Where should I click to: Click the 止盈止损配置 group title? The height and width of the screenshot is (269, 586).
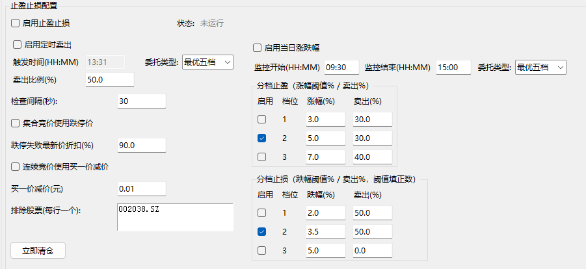pyautogui.click(x=34, y=6)
